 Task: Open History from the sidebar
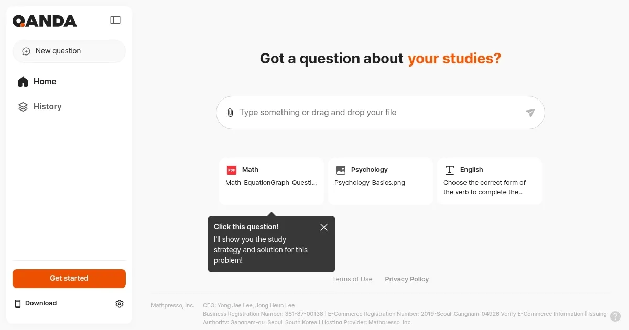(47, 106)
